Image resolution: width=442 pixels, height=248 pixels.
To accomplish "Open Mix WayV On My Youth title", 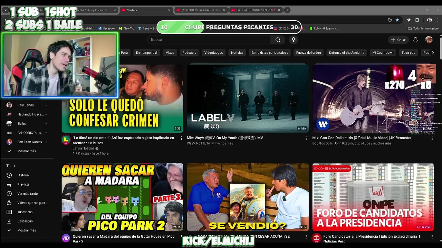I will tap(225, 138).
